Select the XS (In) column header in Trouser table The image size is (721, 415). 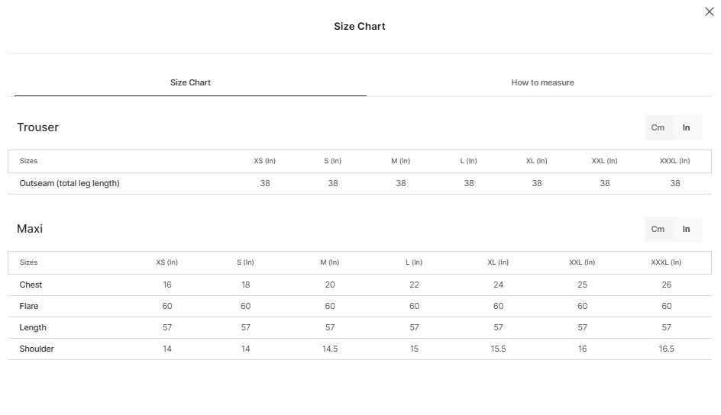click(265, 161)
